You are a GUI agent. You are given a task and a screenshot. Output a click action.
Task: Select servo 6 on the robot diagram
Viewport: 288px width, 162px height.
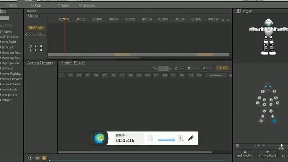tap(278, 103)
